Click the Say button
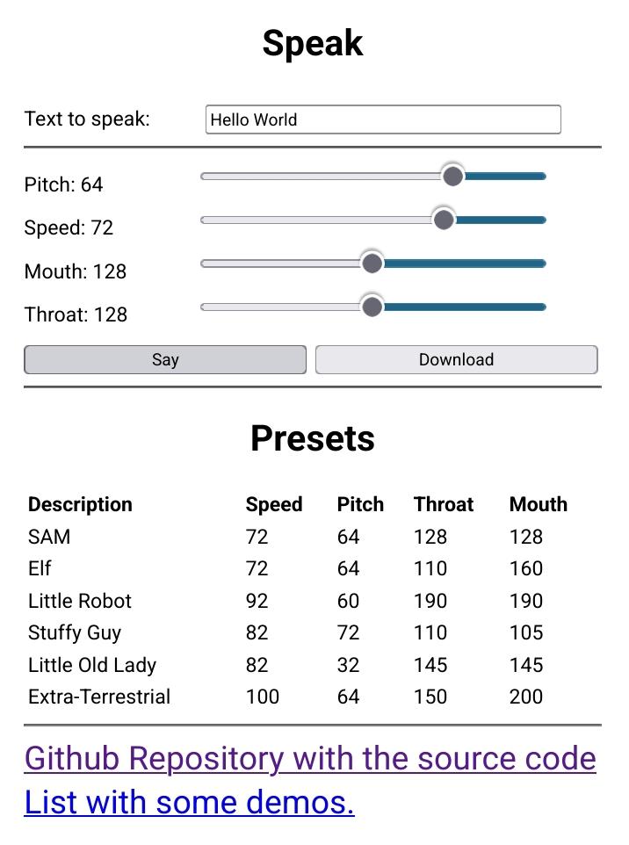 pos(165,359)
